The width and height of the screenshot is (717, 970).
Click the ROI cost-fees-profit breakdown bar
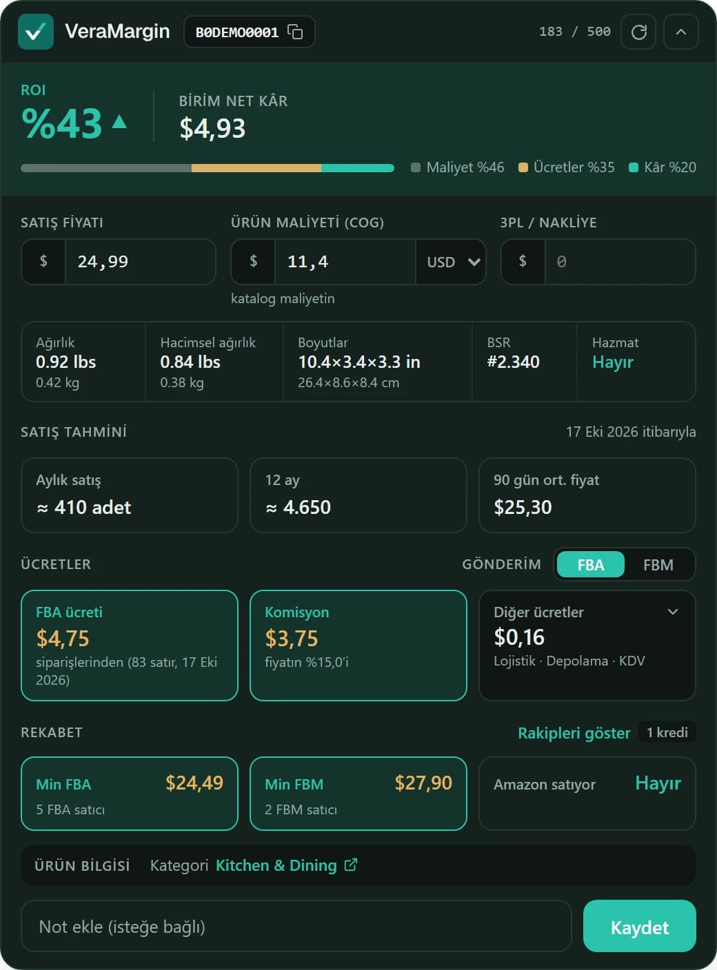[208, 168]
